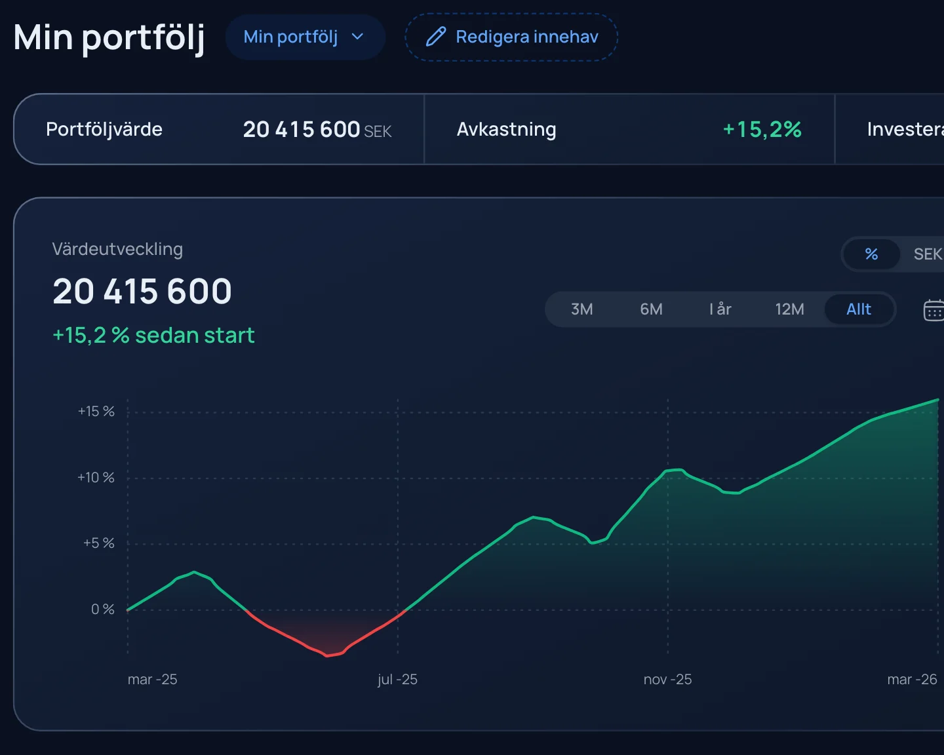The width and height of the screenshot is (944, 755).
Task: Switch chart to SEK view
Action: (x=927, y=254)
